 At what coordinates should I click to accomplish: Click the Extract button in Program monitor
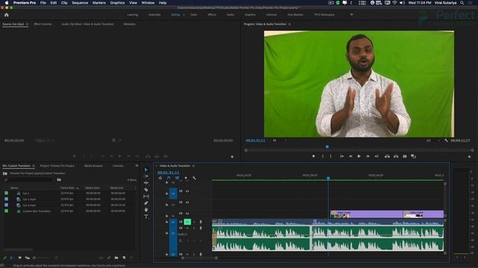(x=396, y=156)
